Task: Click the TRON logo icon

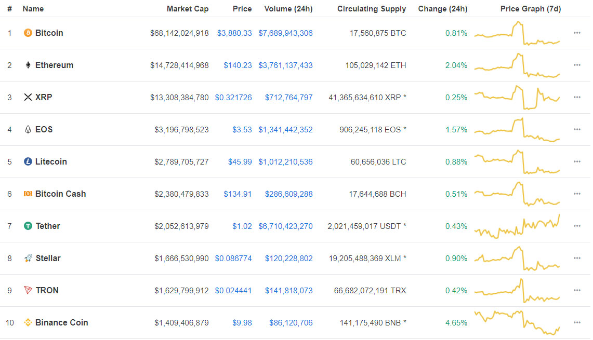Action: [28, 290]
